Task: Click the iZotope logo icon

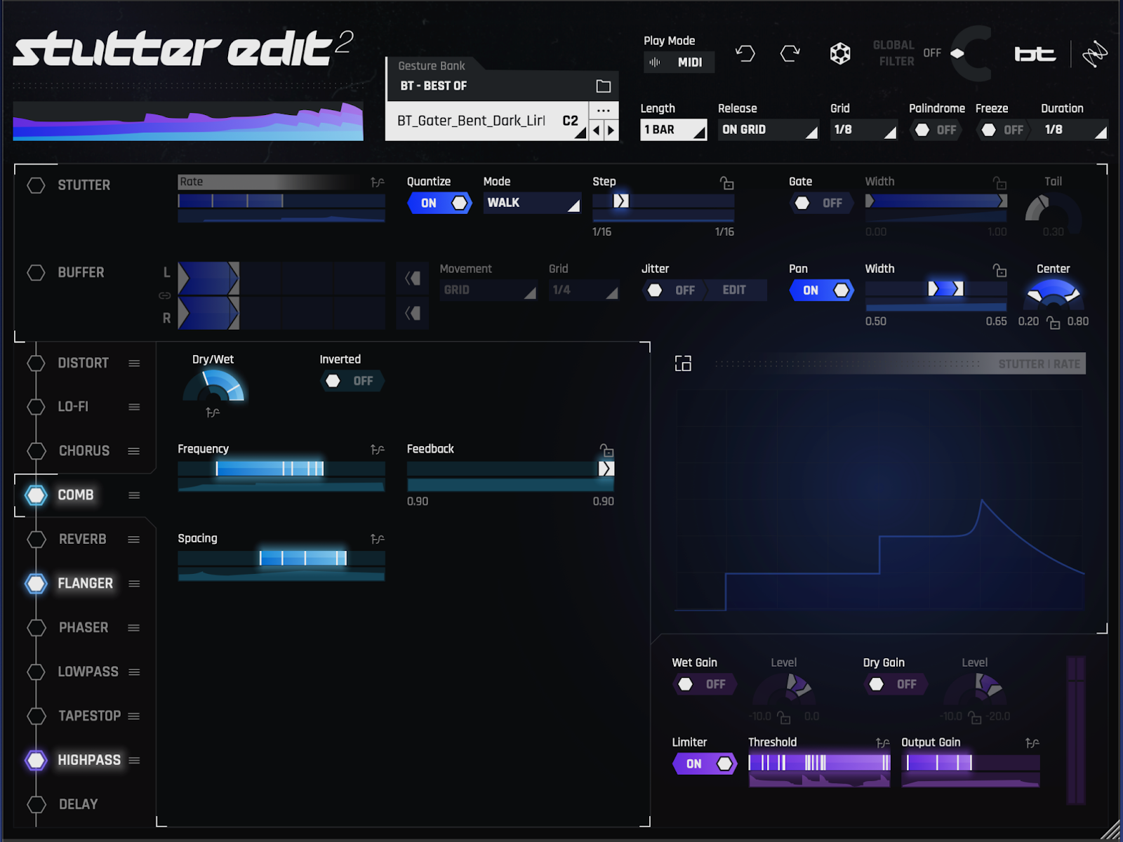Action: 1094,54
